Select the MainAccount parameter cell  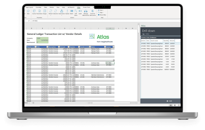(x=42, y=42)
